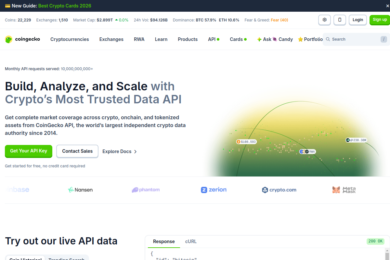Image resolution: width=390 pixels, height=260 pixels.
Task: Open the Explore Docs link
Action: (x=120, y=151)
